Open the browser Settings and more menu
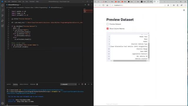Viewport: 188px width, 106px height. [x=185, y=5]
